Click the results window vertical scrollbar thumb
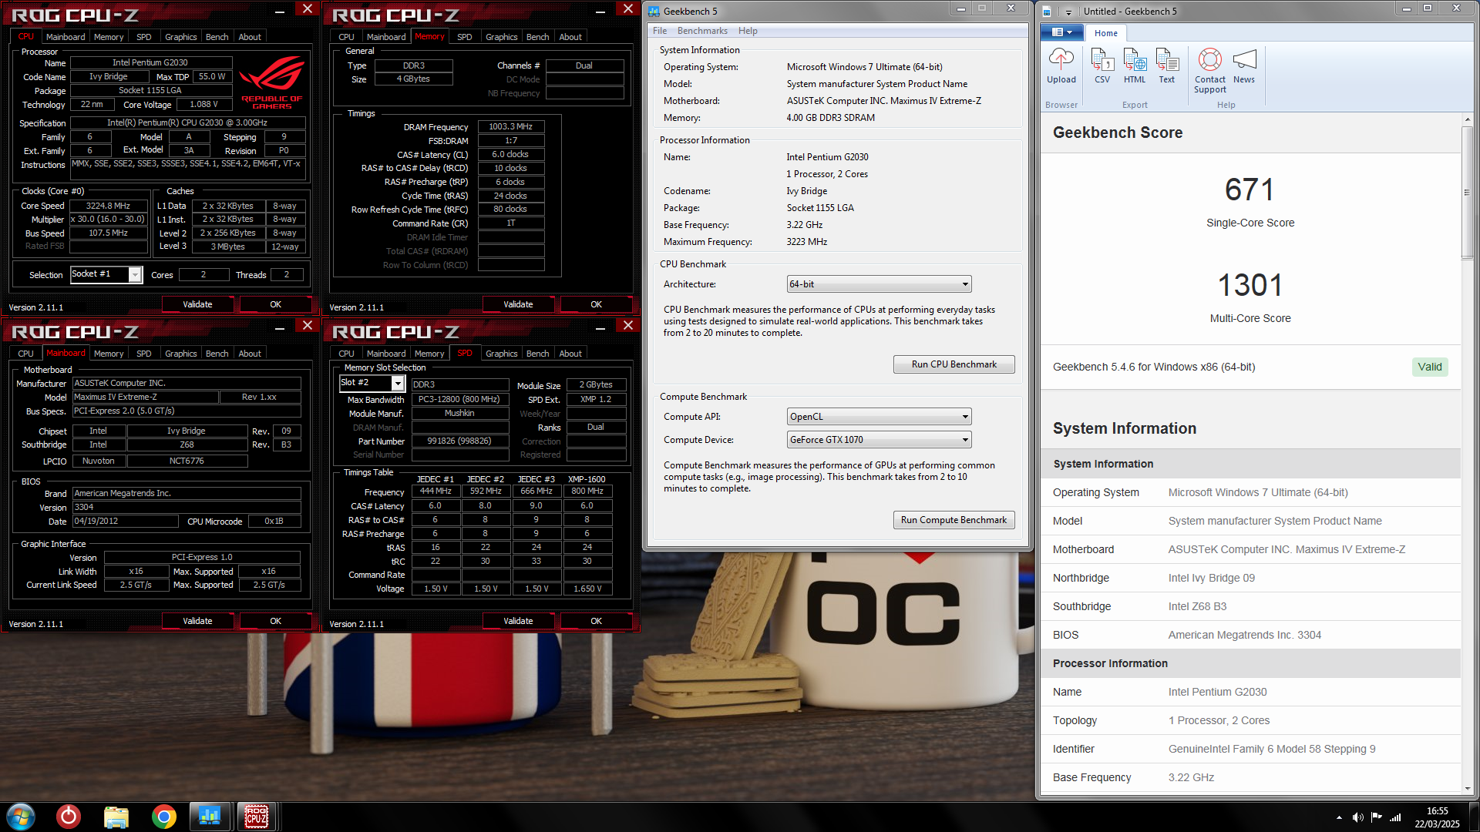This screenshot has width=1480, height=832. [1467, 193]
